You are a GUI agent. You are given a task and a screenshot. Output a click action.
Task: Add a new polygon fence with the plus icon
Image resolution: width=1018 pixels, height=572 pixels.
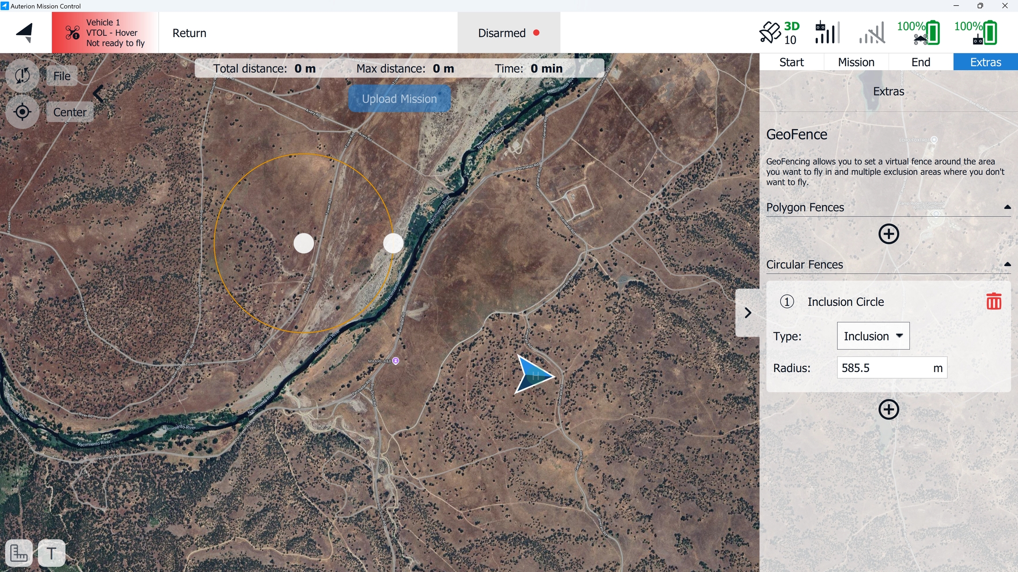(x=889, y=234)
